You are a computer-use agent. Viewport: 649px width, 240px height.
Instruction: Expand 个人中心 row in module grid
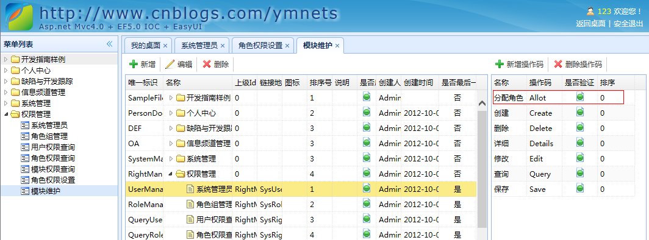pyautogui.click(x=171, y=113)
